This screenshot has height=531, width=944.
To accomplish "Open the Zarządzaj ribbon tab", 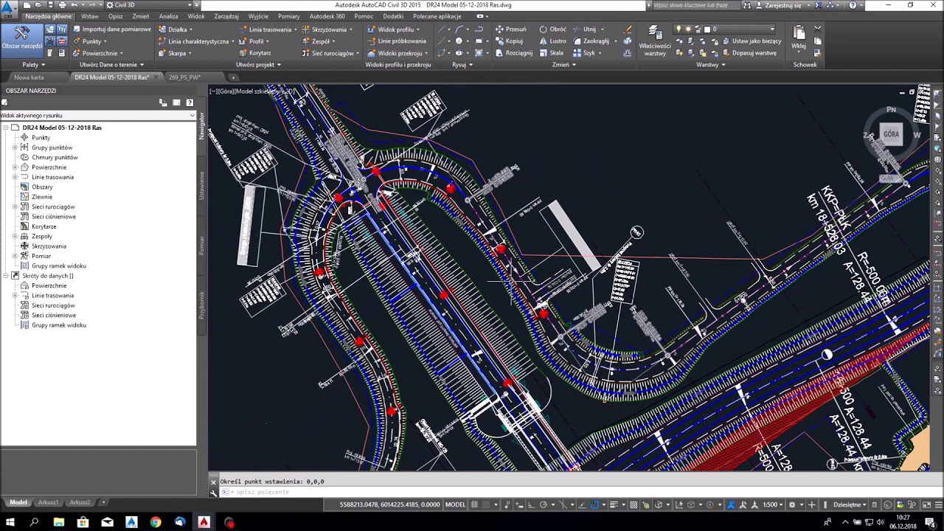I will point(226,15).
